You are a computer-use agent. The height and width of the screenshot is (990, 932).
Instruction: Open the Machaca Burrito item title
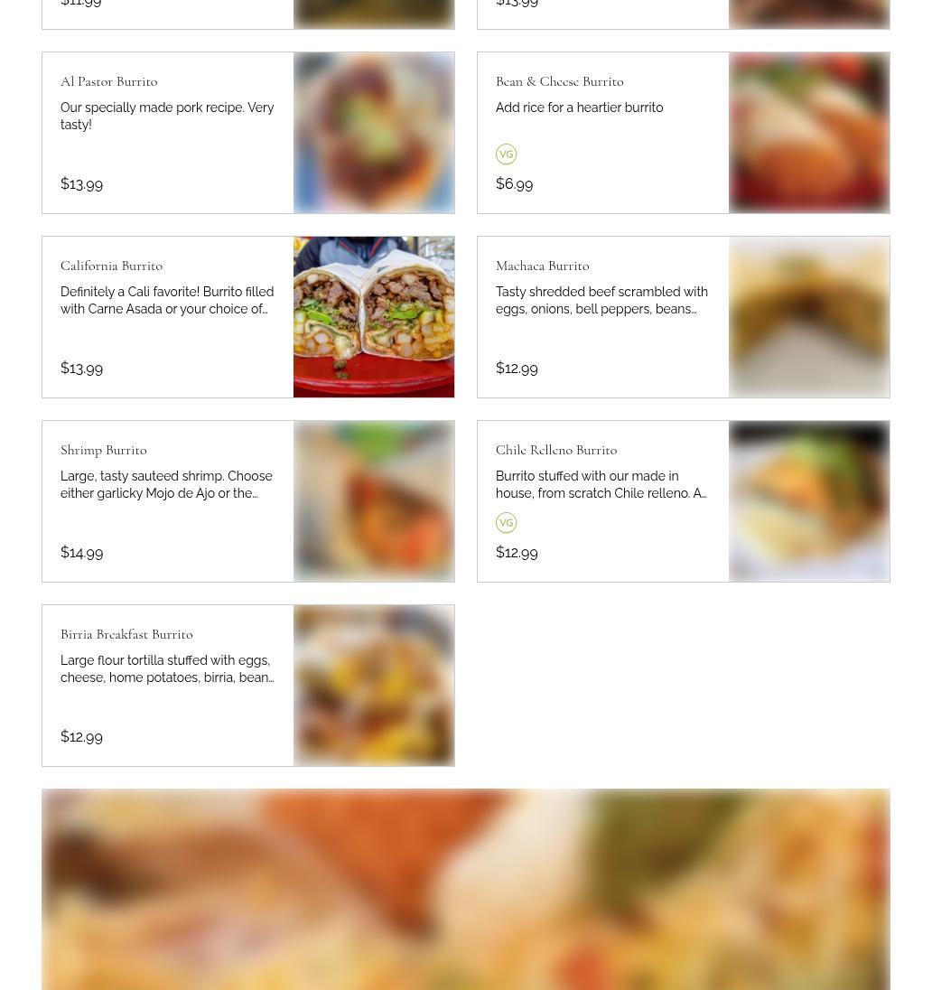click(543, 266)
